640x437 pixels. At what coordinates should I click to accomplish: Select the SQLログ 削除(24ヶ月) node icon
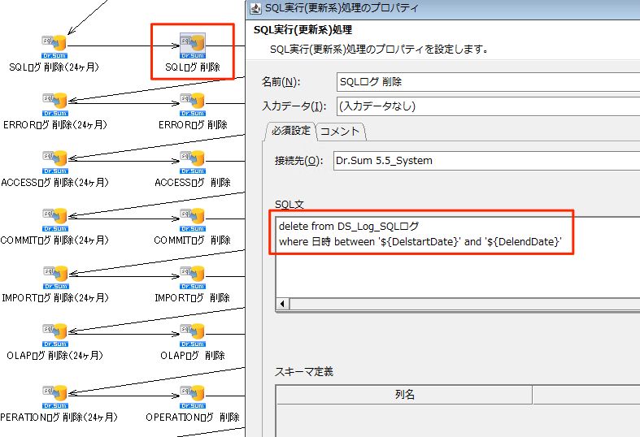tap(54, 47)
